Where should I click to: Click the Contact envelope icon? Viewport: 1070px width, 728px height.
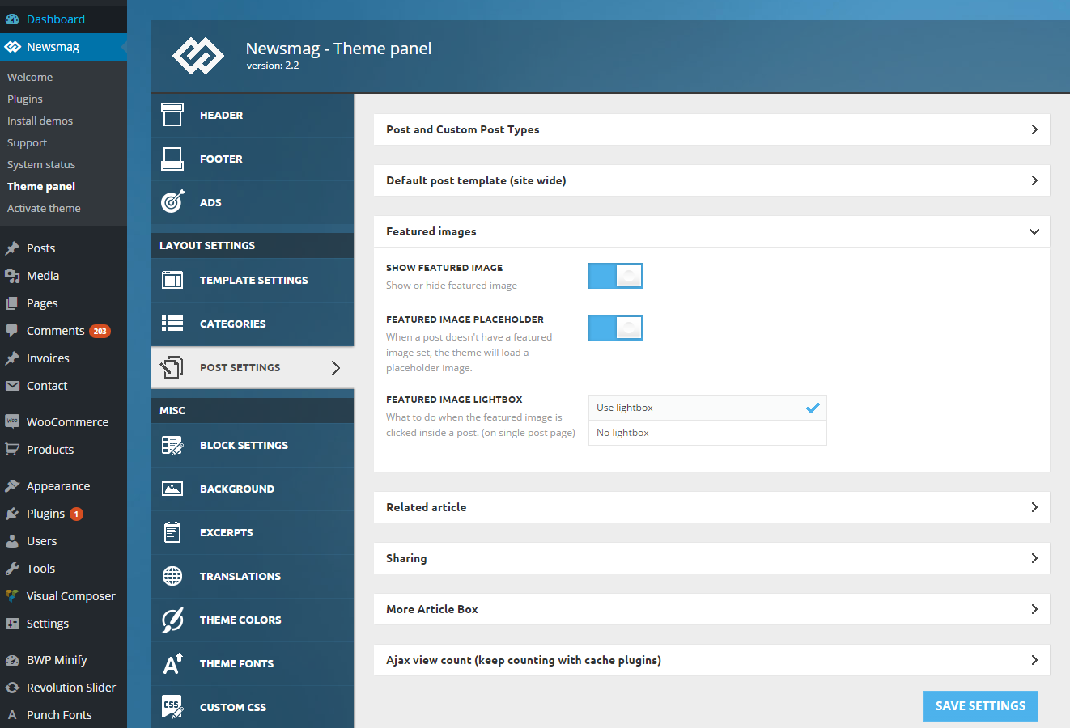click(x=12, y=386)
